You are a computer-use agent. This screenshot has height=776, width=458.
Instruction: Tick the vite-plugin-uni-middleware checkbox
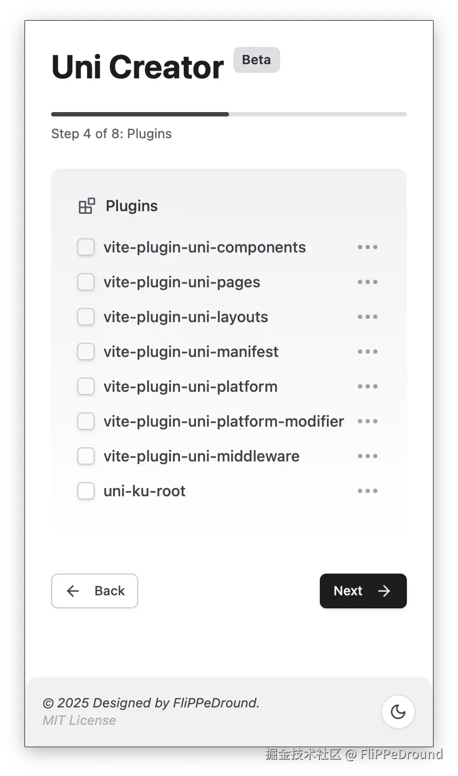tap(86, 456)
